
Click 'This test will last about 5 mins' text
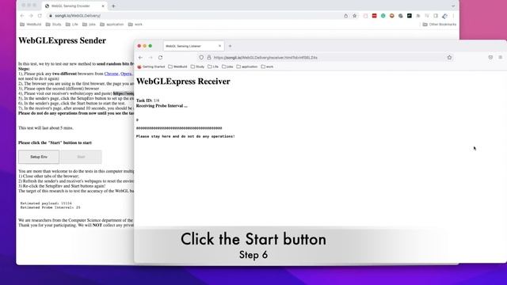coord(46,128)
